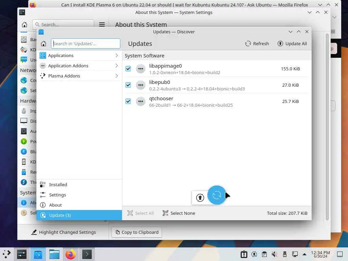Expand the Applications category
Viewport: 348px width, 261px height.
(x=79, y=55)
